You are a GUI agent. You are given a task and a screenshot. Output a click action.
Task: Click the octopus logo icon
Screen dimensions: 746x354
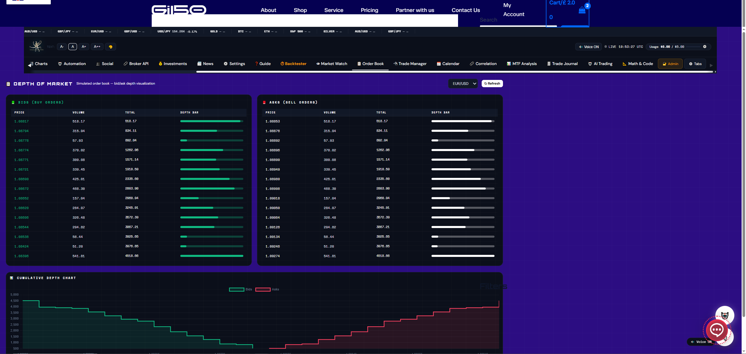pyautogui.click(x=36, y=46)
